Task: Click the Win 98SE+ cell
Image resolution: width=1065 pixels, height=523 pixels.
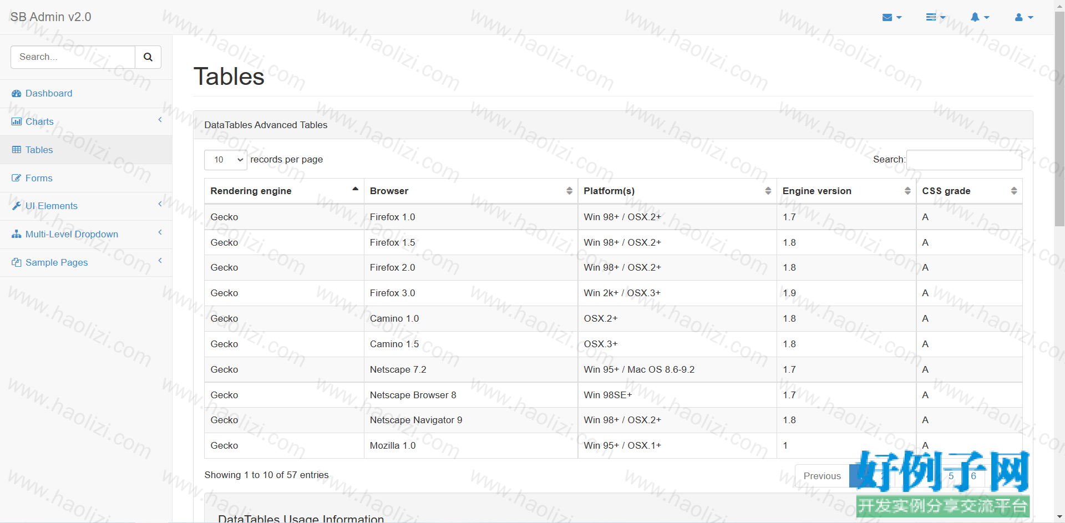Action: [x=677, y=395]
